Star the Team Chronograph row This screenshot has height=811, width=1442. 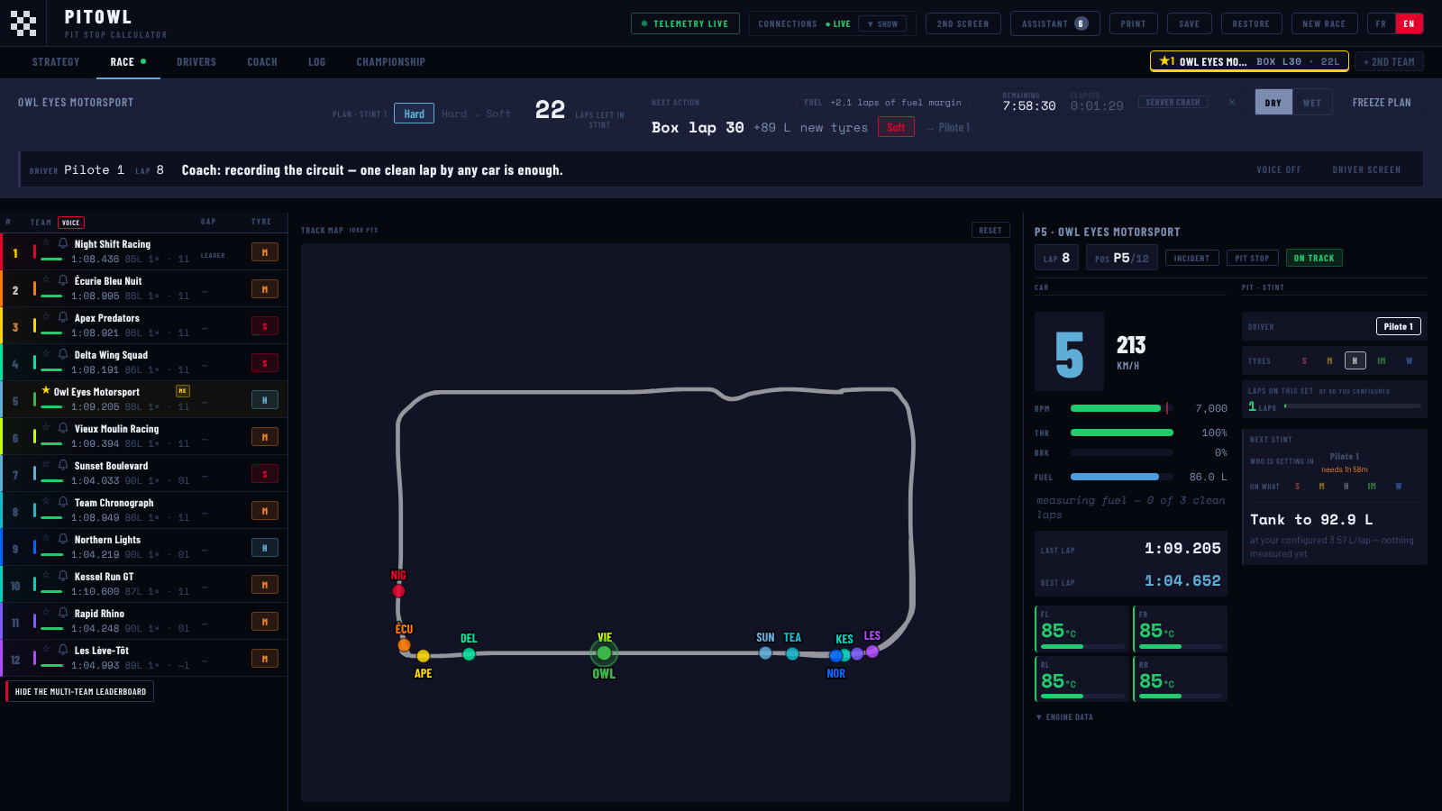point(47,502)
